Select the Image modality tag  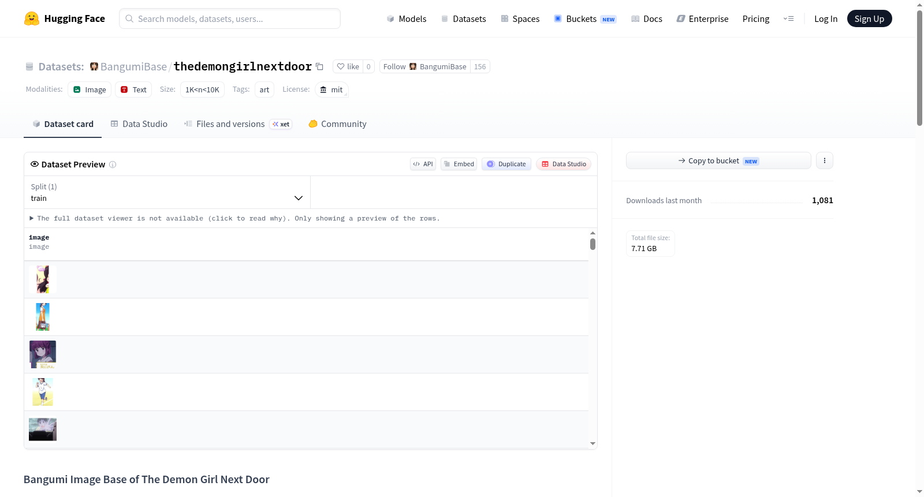pyautogui.click(x=90, y=89)
